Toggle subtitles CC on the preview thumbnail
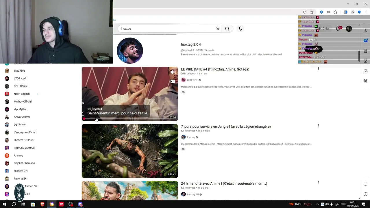The height and width of the screenshot is (208, 370). tap(173, 81)
